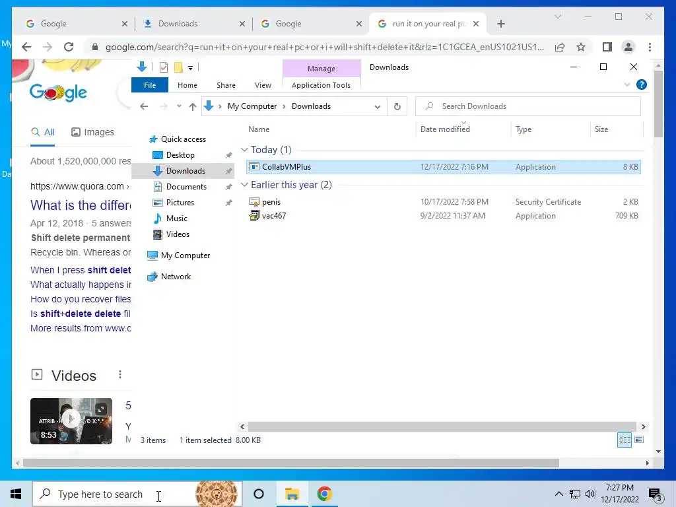Go up one folder level in Explorer
This screenshot has height=507, width=676.
(193, 106)
